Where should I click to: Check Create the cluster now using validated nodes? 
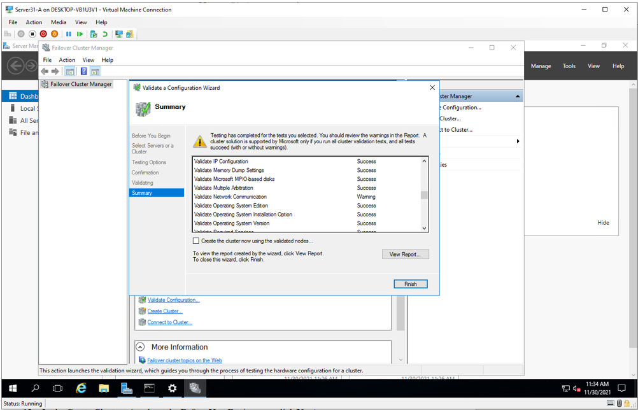click(196, 241)
